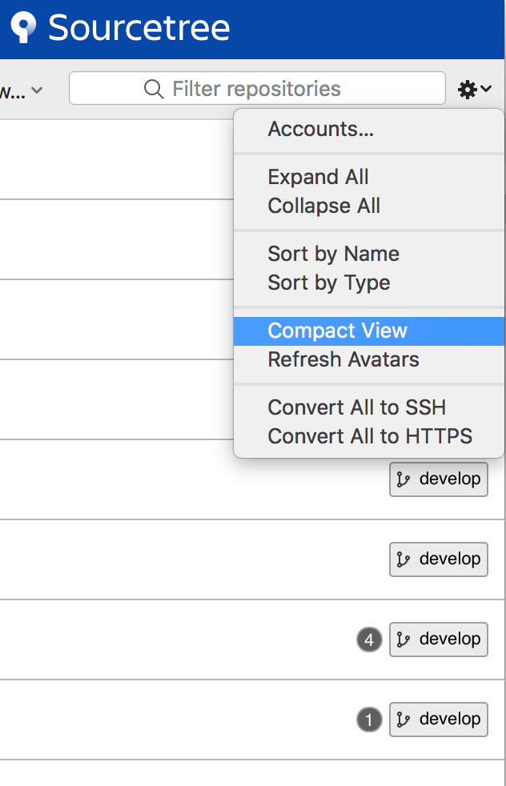Choose Convert All to SSH
This screenshot has height=786, width=506.
point(356,407)
